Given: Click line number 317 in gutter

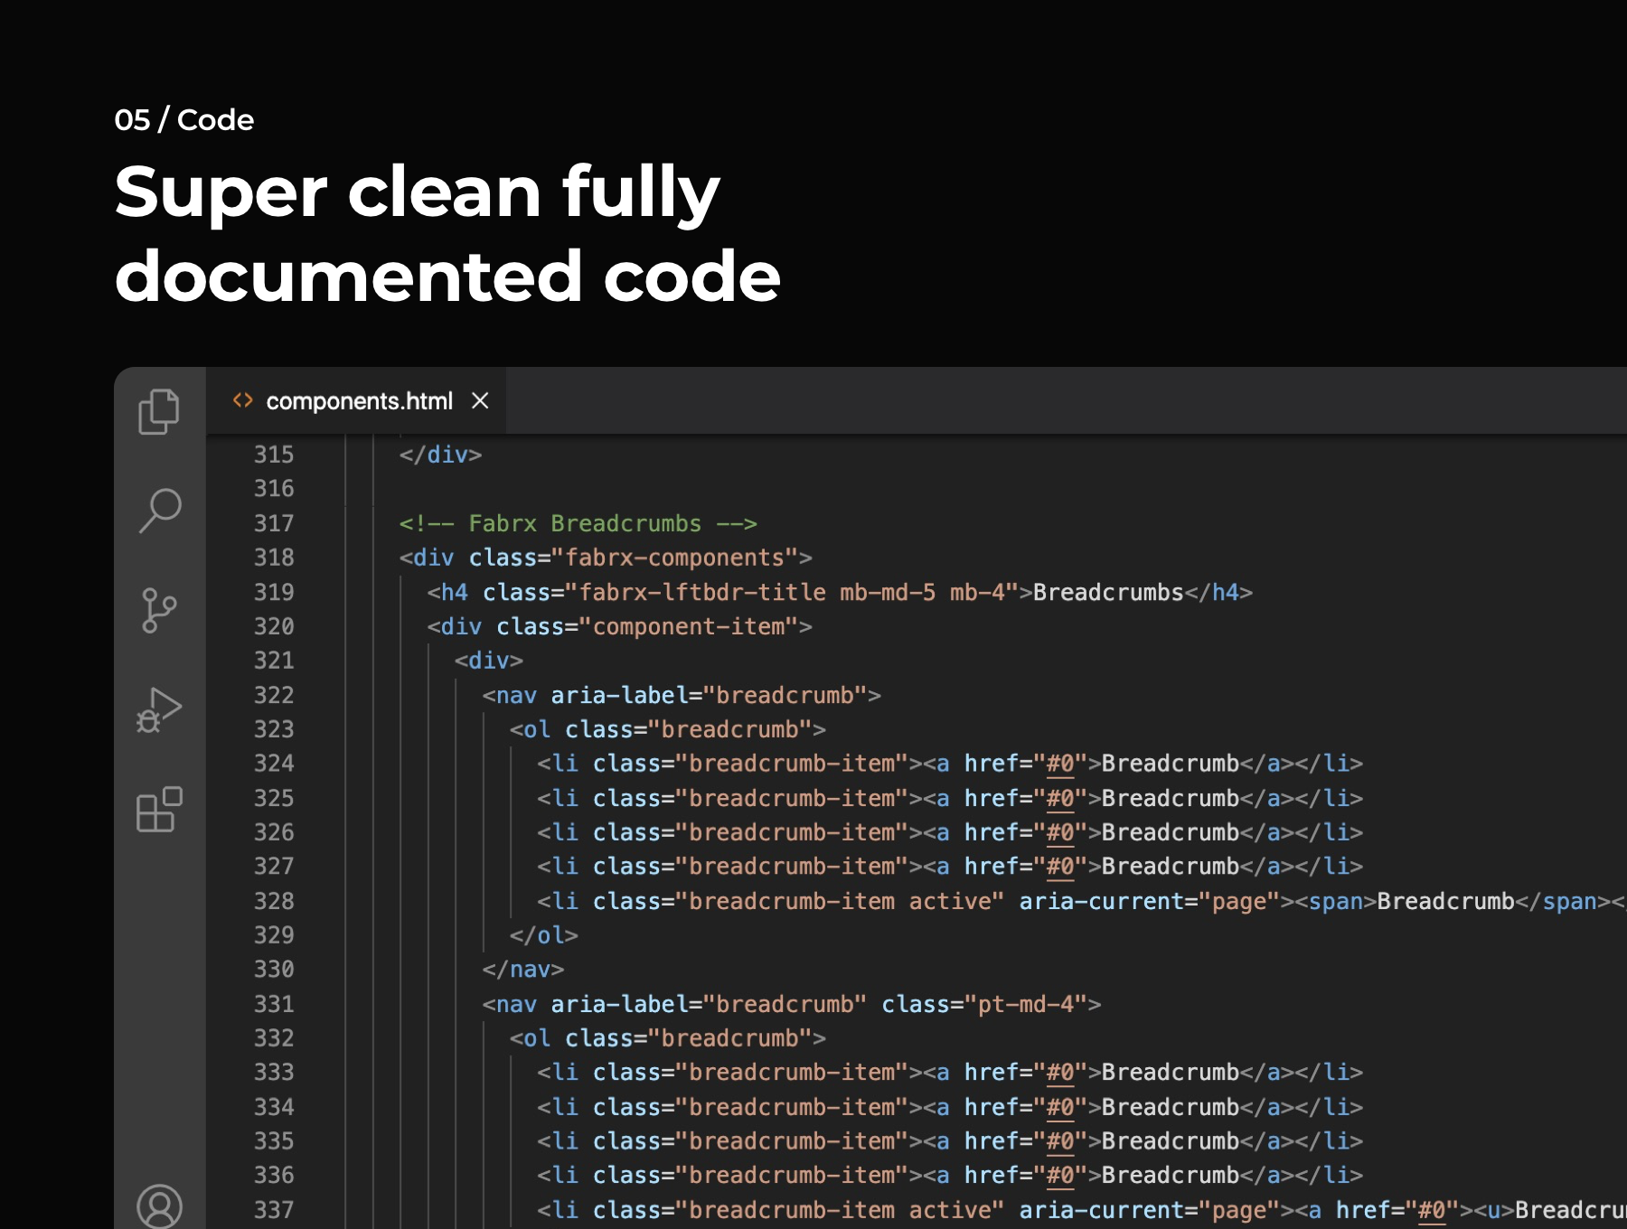Looking at the screenshot, I should 274,523.
